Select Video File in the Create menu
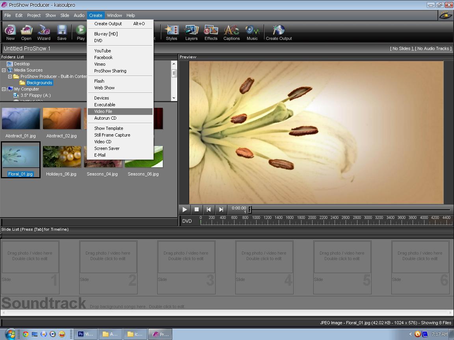Viewport: 454px width, 340px height. point(120,111)
